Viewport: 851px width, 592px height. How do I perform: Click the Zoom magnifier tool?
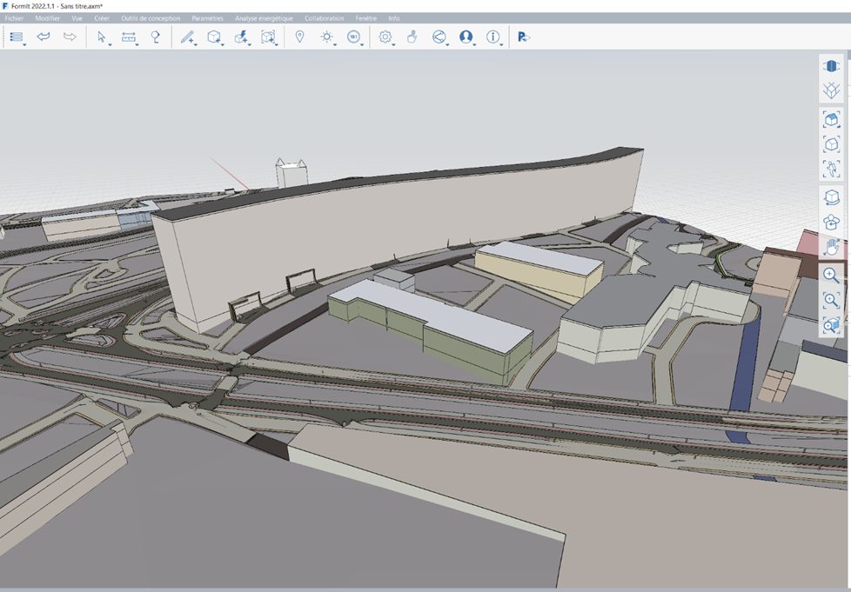point(831,275)
